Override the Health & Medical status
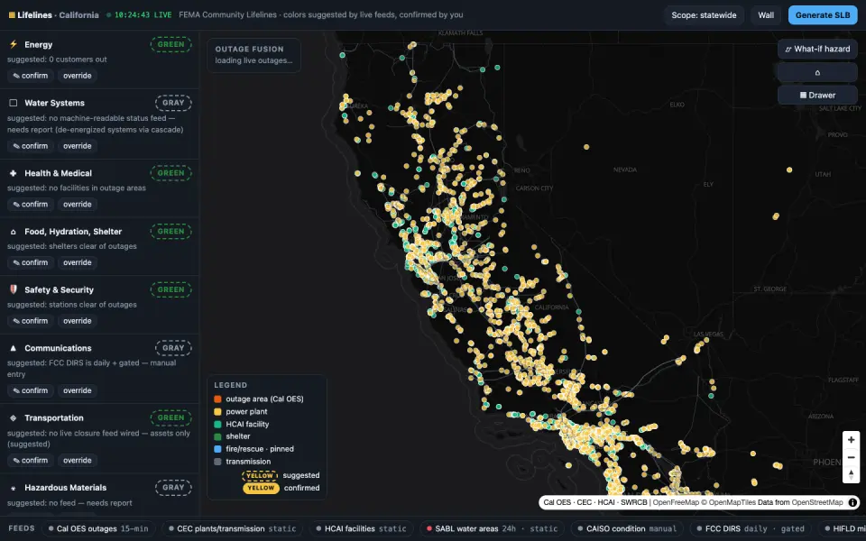Screen dimensions: 866x541 pyautogui.click(x=78, y=205)
